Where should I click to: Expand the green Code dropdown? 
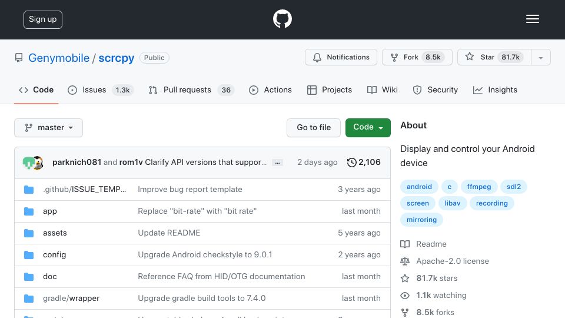[368, 128]
